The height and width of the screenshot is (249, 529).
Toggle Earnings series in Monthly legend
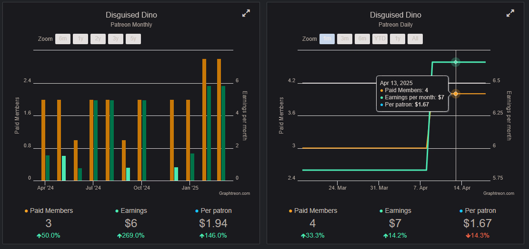(131, 211)
